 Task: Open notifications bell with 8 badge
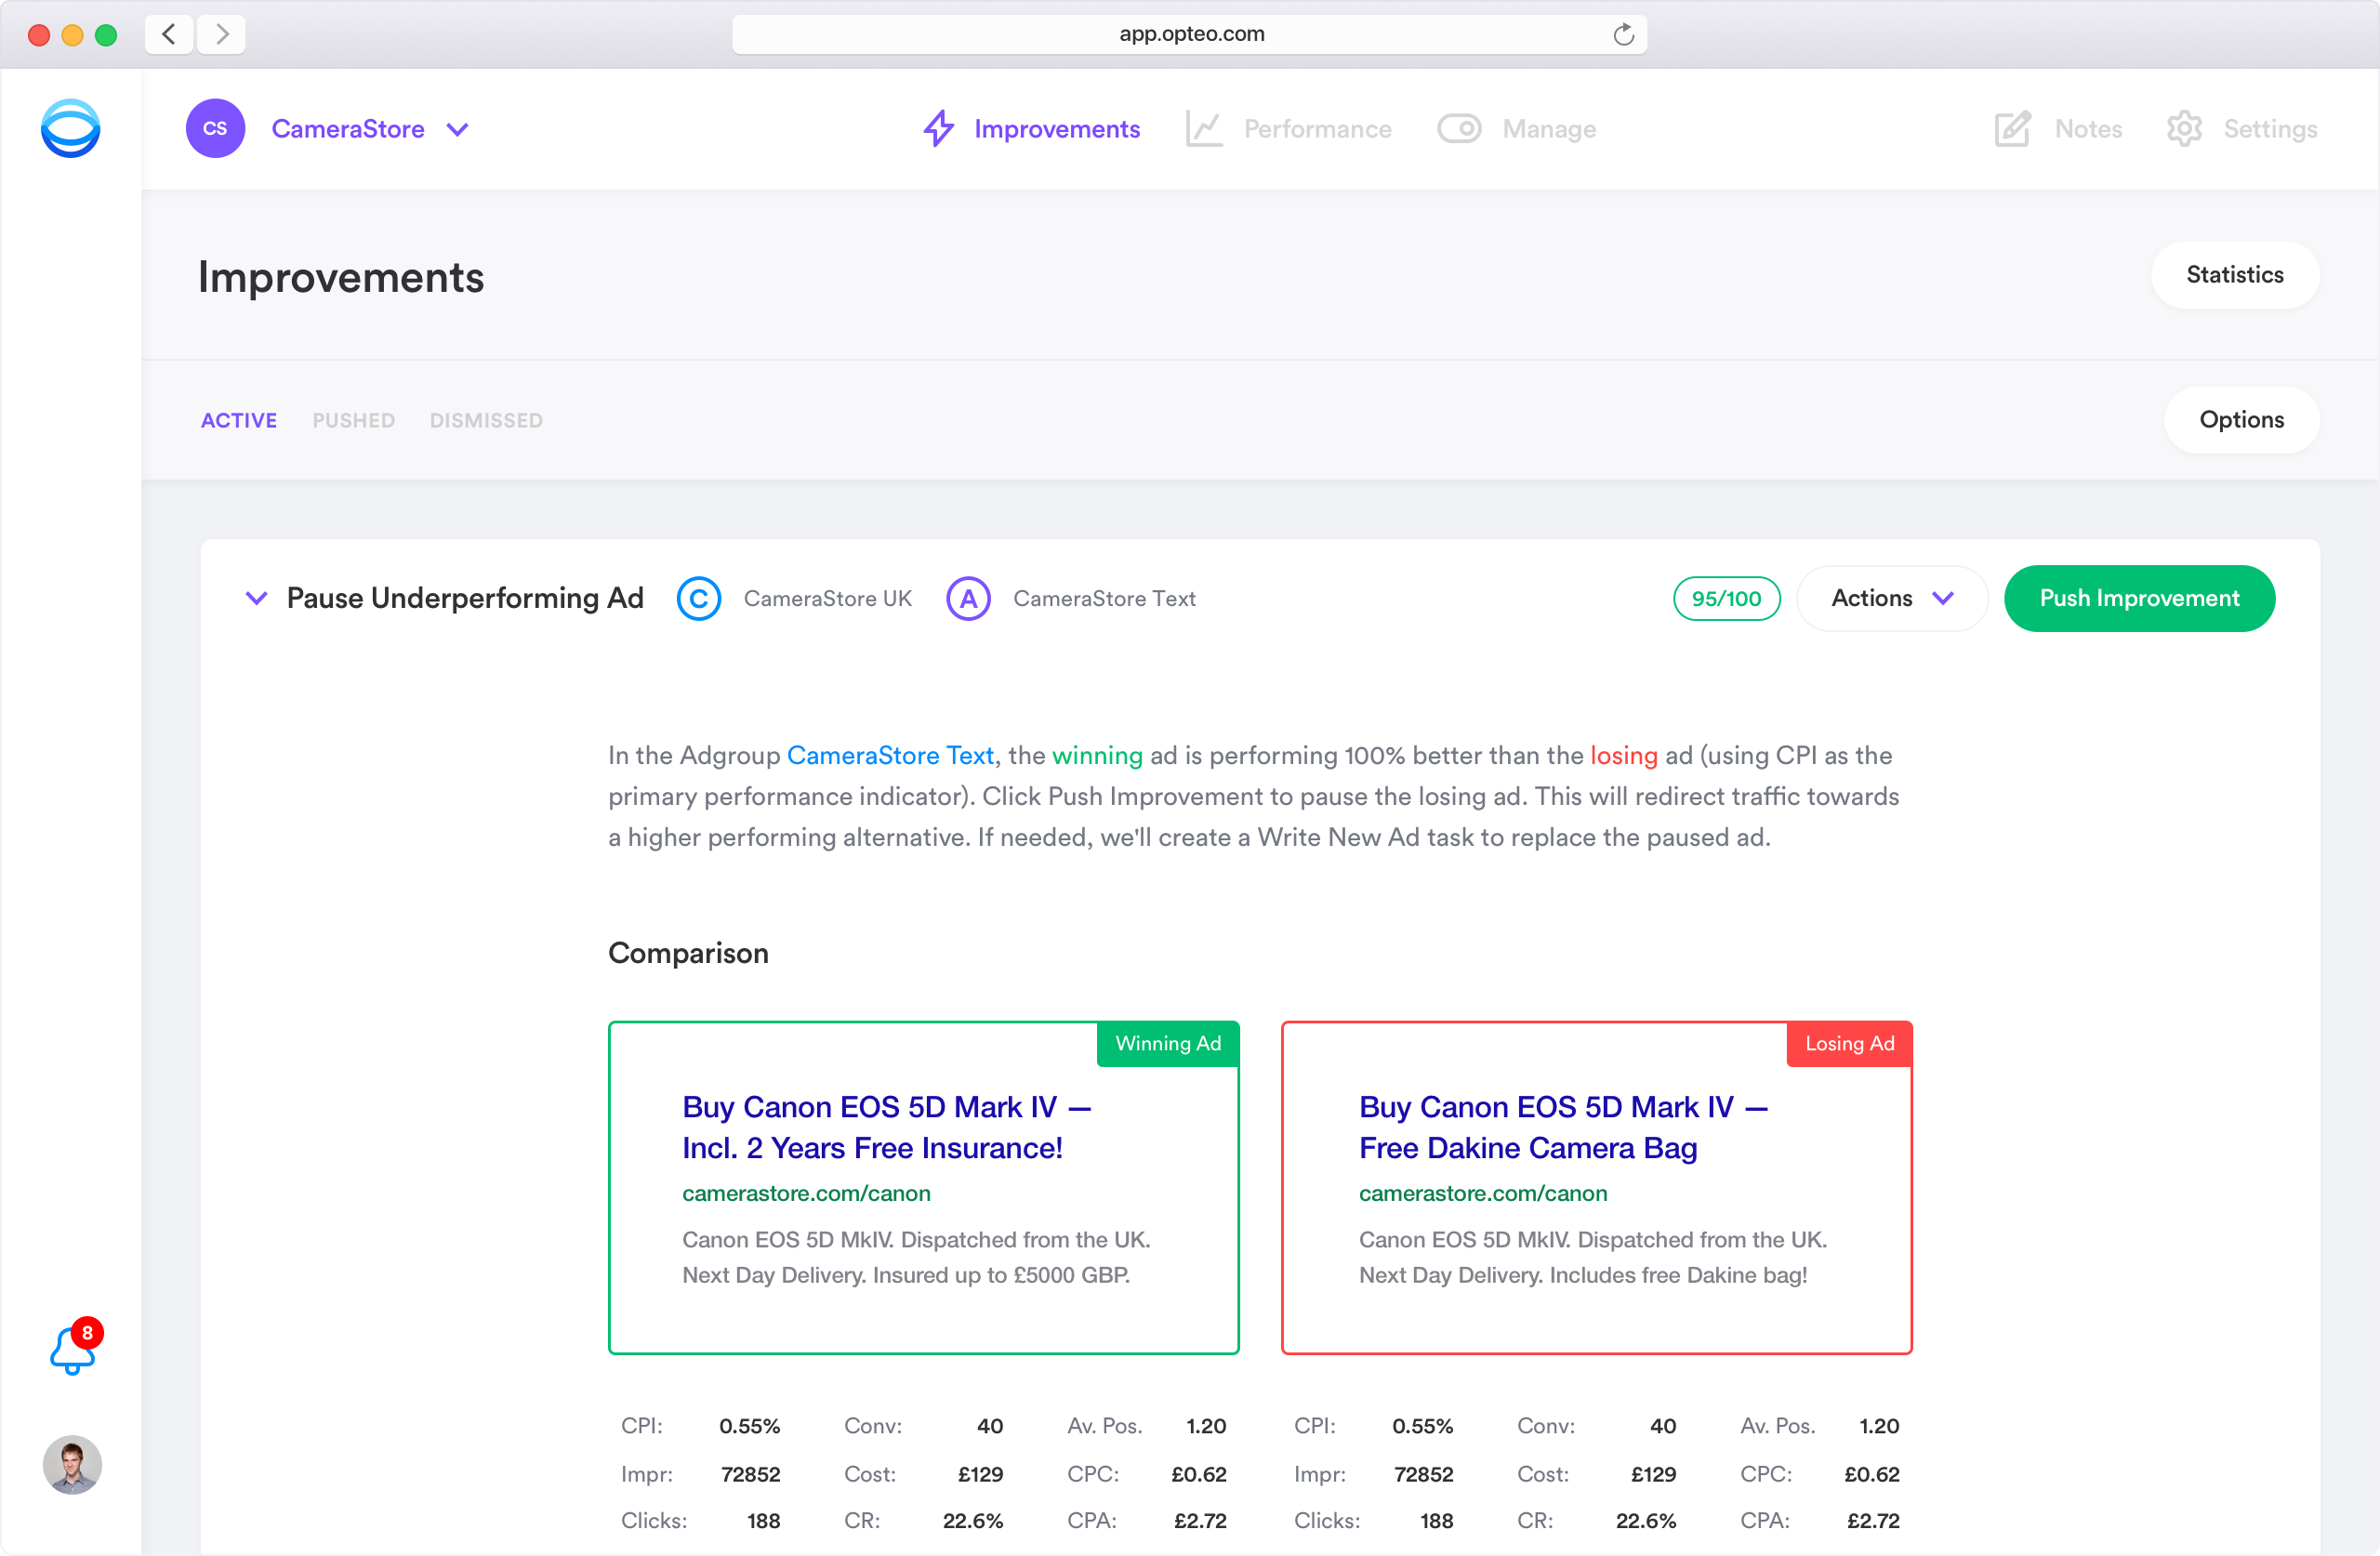75,1347
